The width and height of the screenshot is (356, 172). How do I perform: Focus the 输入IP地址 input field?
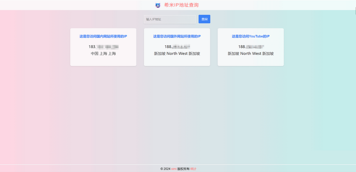[169, 19]
